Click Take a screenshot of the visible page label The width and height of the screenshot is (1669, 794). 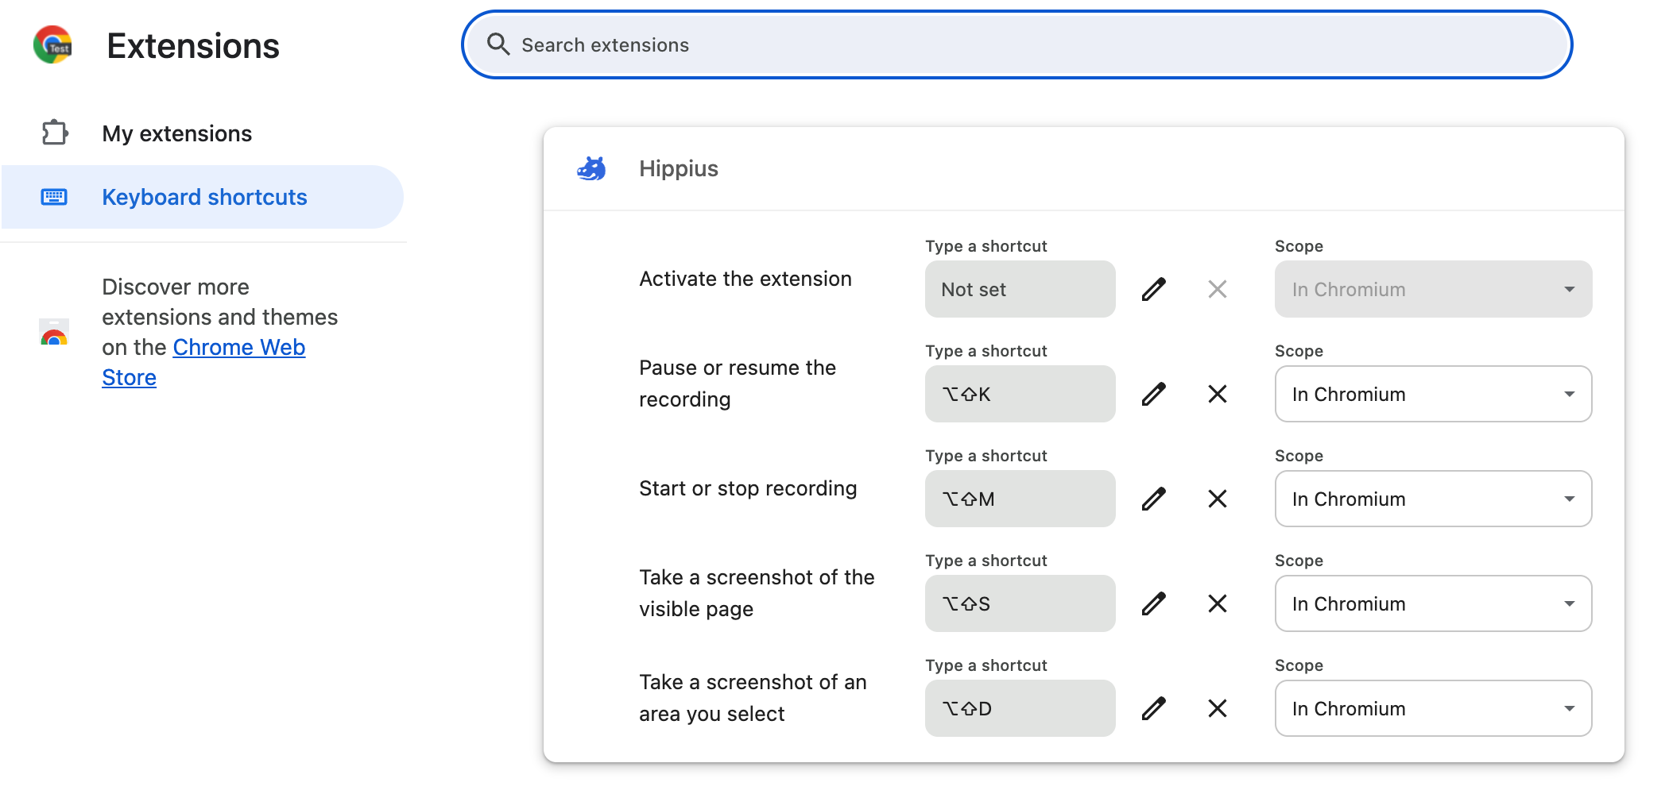point(757,593)
